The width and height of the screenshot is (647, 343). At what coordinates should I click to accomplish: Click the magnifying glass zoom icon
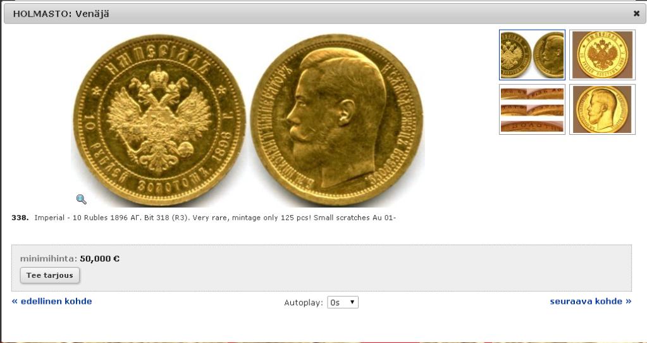(x=82, y=199)
